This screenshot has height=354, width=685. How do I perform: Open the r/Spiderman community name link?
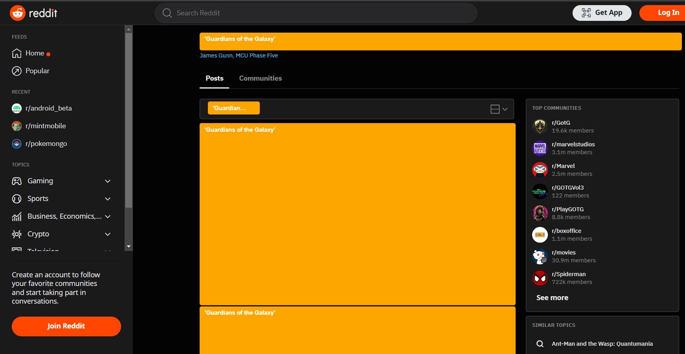pos(569,274)
